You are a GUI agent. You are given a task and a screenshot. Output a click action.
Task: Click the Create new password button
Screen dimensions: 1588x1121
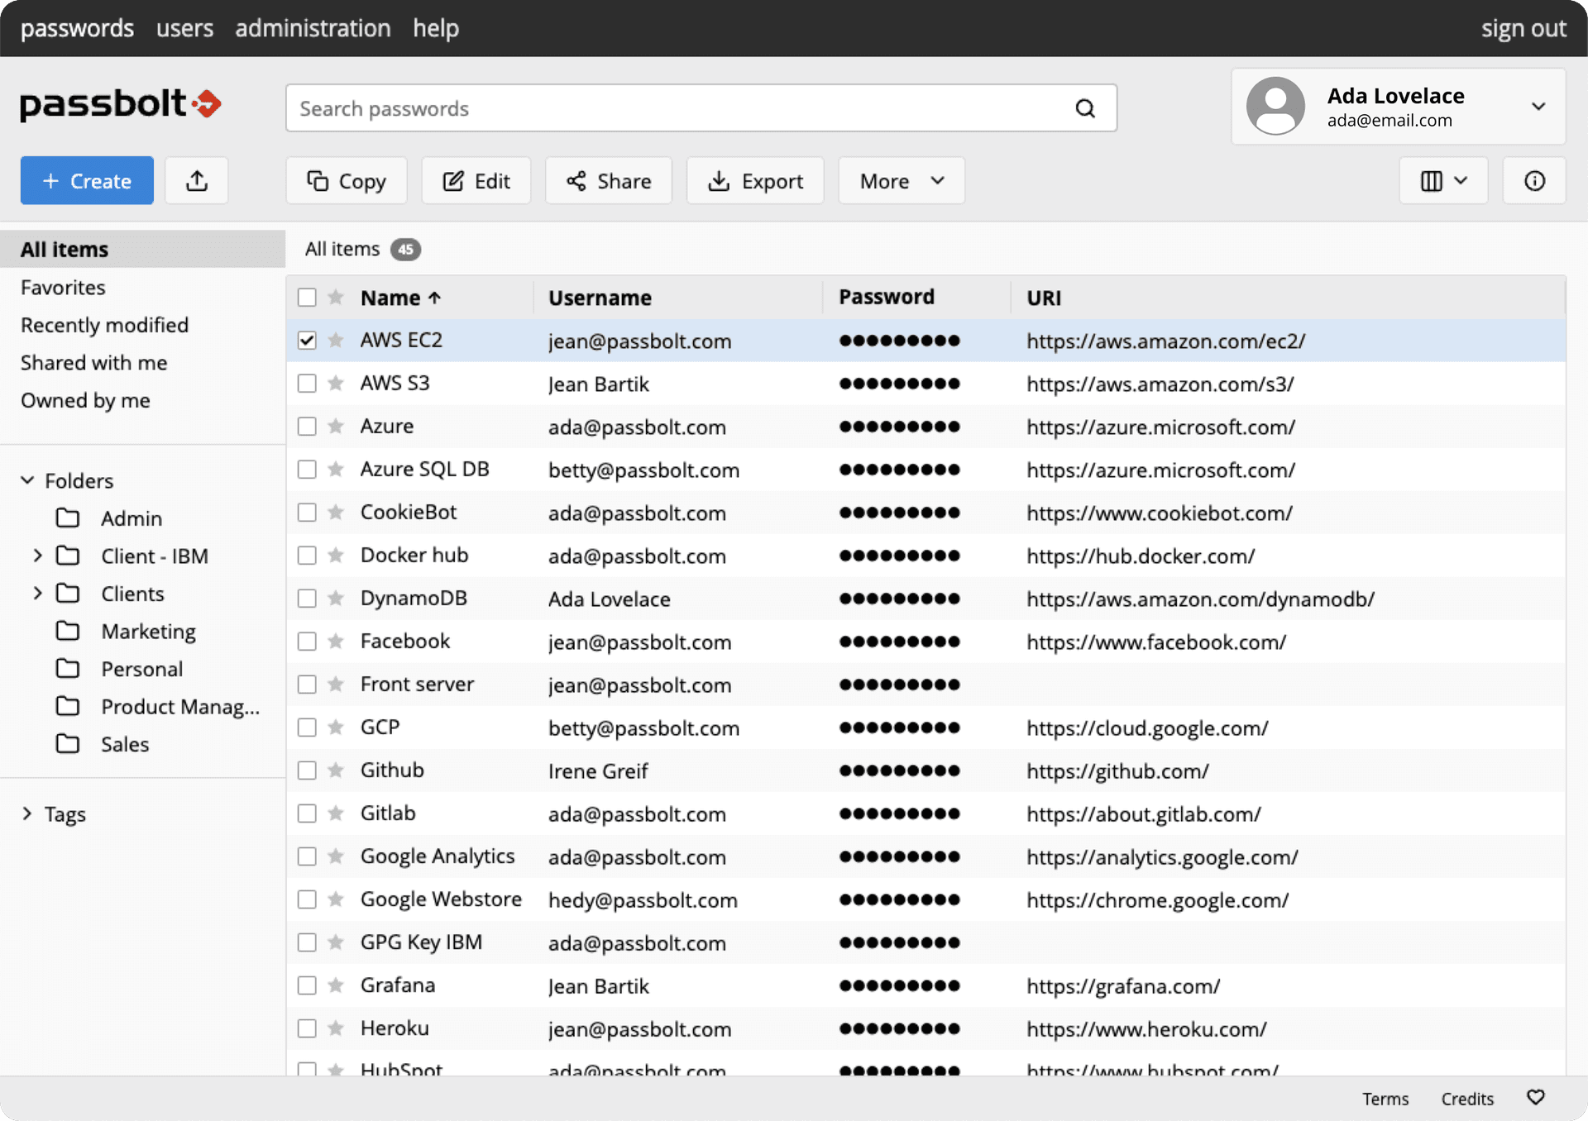[x=88, y=179]
